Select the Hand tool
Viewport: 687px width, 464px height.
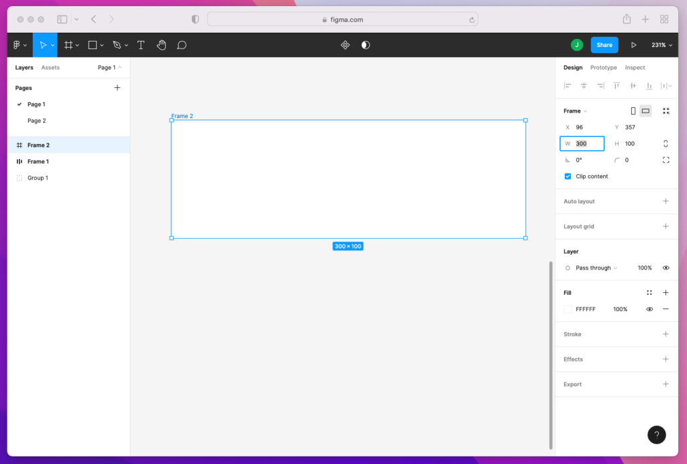(162, 45)
